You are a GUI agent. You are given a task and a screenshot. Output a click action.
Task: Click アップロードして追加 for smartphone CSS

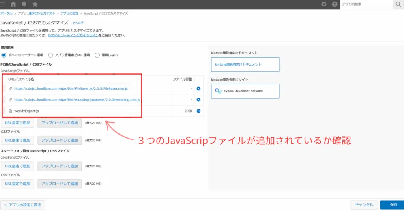click(60, 184)
